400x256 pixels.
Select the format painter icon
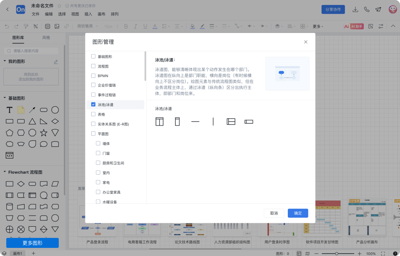click(x=26, y=26)
